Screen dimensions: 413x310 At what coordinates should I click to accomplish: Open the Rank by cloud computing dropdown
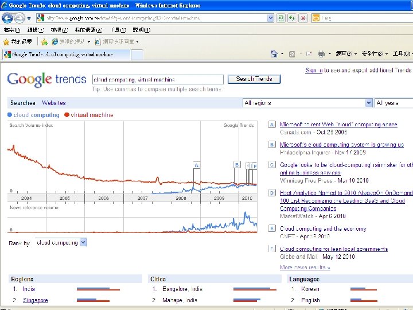tap(61, 242)
